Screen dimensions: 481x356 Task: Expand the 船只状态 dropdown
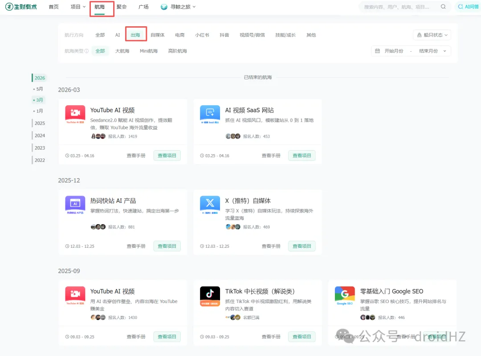click(432, 35)
